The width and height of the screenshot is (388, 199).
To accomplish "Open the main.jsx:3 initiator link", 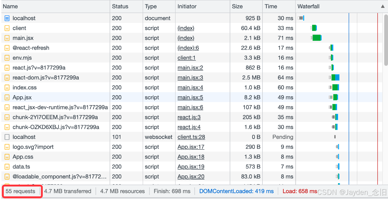I will pos(190,78).
